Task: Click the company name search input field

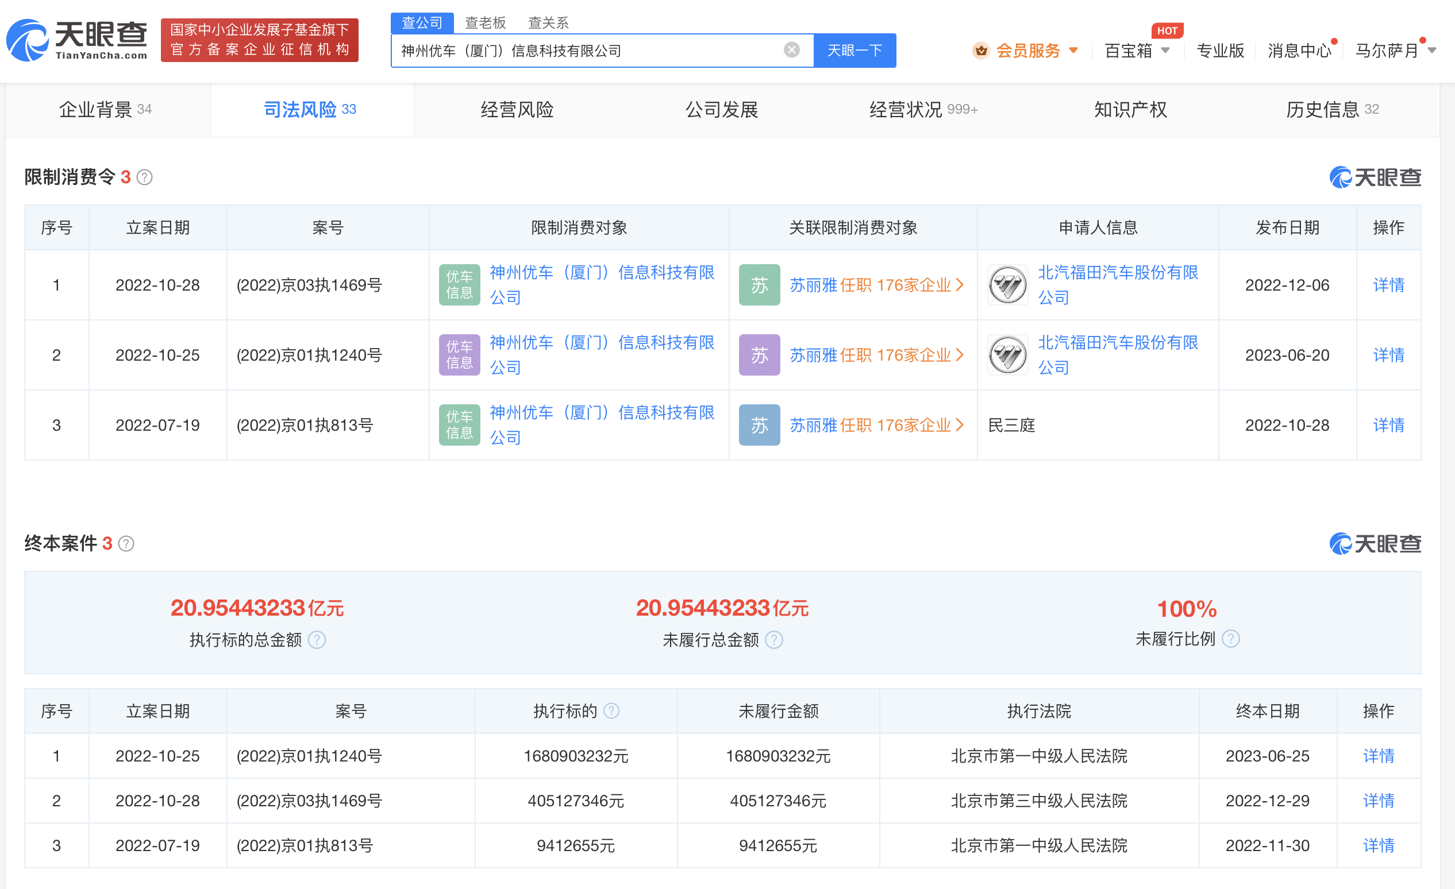Action: (591, 51)
